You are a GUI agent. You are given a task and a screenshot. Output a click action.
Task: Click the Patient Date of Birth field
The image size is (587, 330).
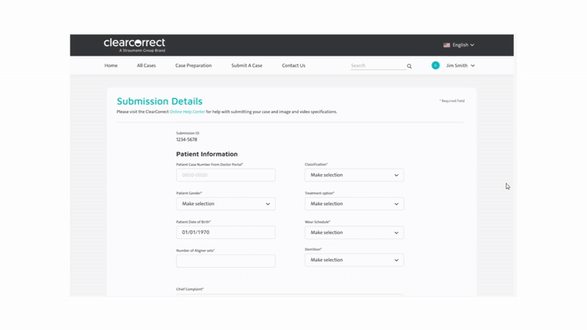click(x=226, y=232)
